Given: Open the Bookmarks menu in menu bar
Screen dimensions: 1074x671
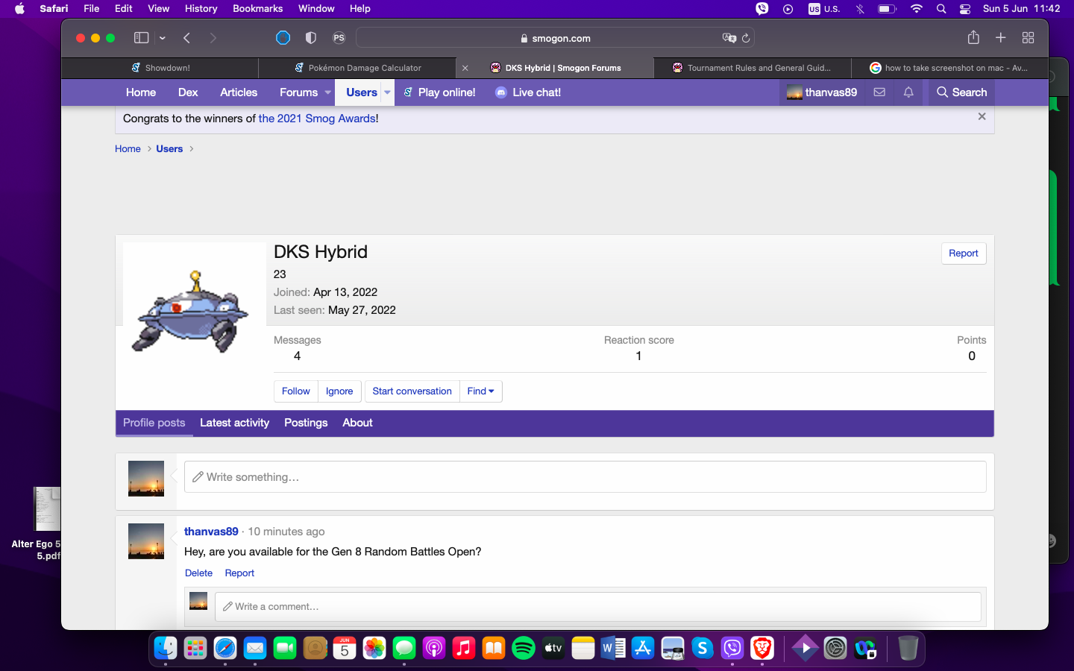Looking at the screenshot, I should tap(257, 9).
